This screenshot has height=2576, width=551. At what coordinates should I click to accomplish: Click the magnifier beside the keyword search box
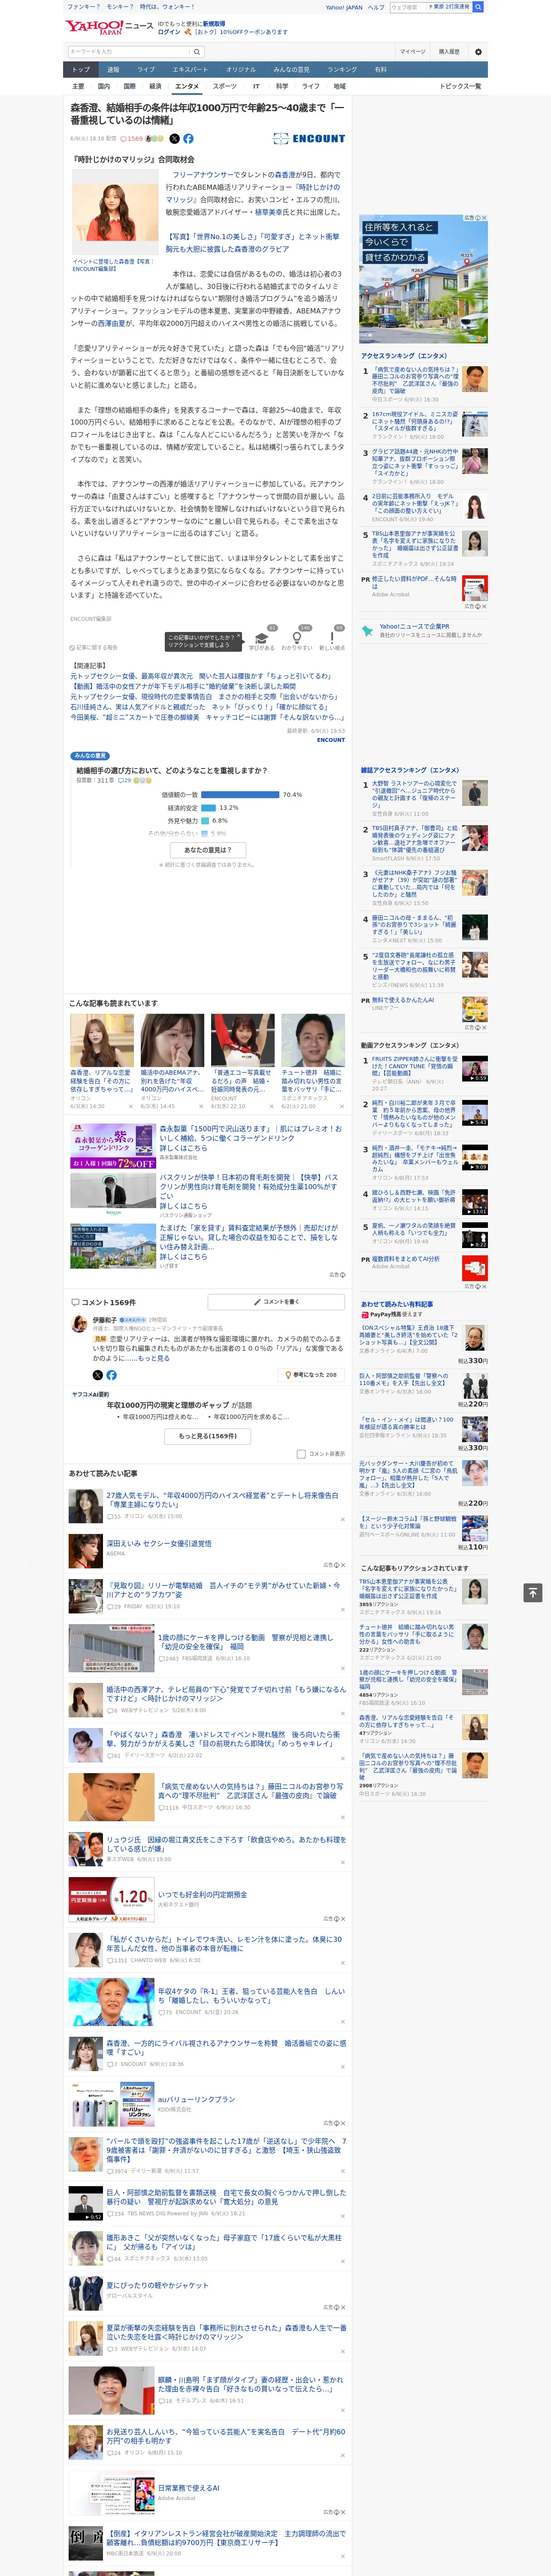pyautogui.click(x=198, y=52)
